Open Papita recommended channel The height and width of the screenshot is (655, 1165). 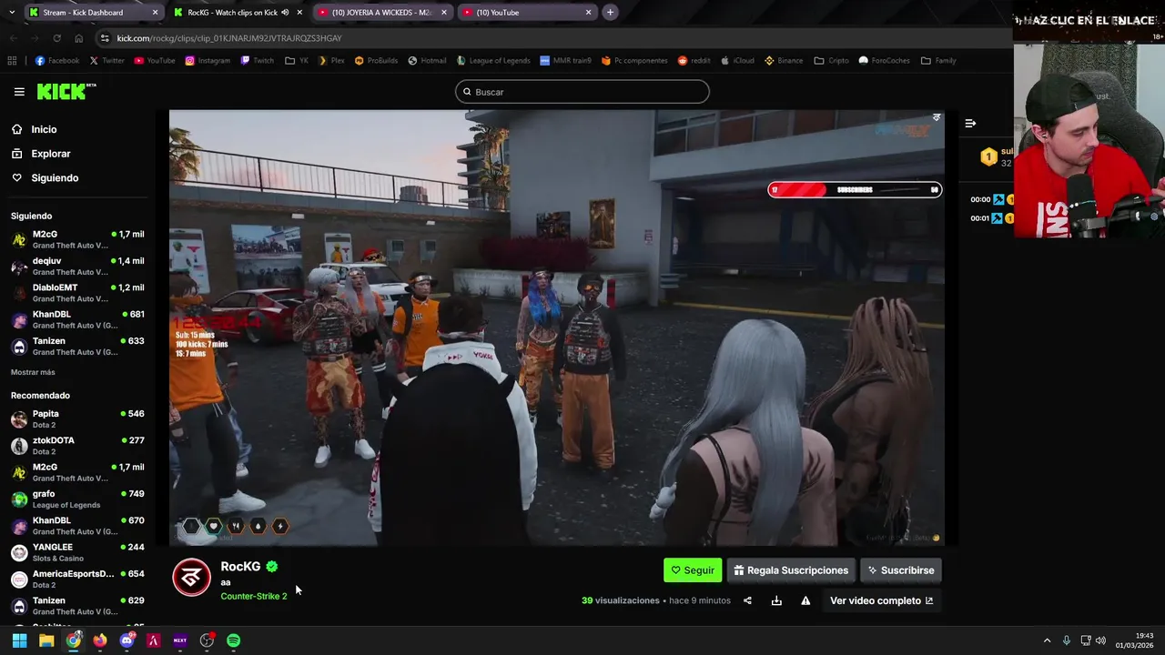click(x=77, y=418)
